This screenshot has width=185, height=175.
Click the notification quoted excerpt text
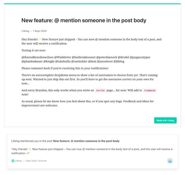[92, 151]
